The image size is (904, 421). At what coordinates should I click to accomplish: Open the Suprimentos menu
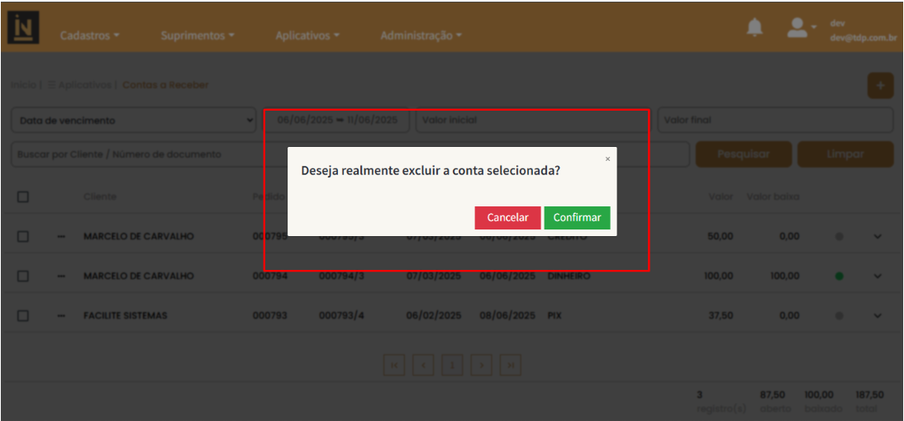[197, 35]
